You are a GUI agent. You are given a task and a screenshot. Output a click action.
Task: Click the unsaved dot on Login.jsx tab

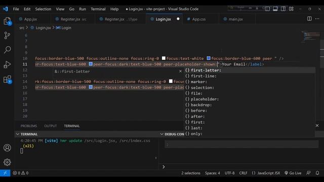[178, 19]
